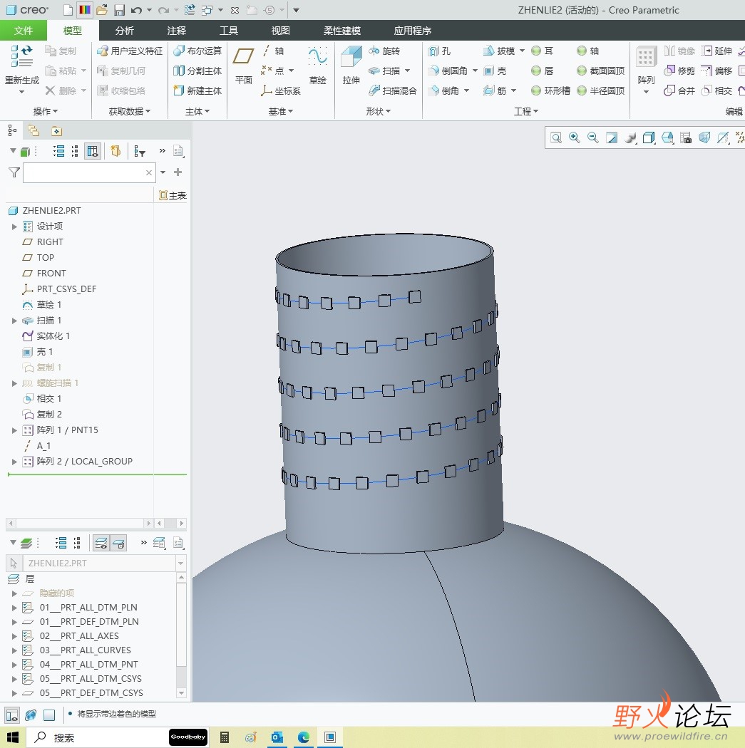This screenshot has height=748, width=745.
Task: Click the zoom in icon in the graphics toolbar
Action: tap(575, 138)
